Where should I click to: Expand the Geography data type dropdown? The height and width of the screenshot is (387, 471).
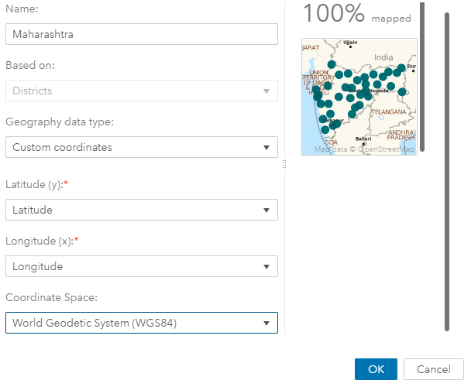[141, 147]
